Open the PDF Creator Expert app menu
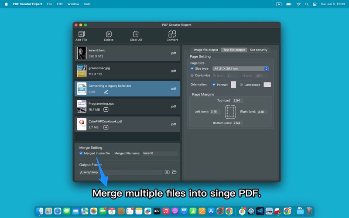Image resolution: width=349 pixels, height=218 pixels. point(27,4)
